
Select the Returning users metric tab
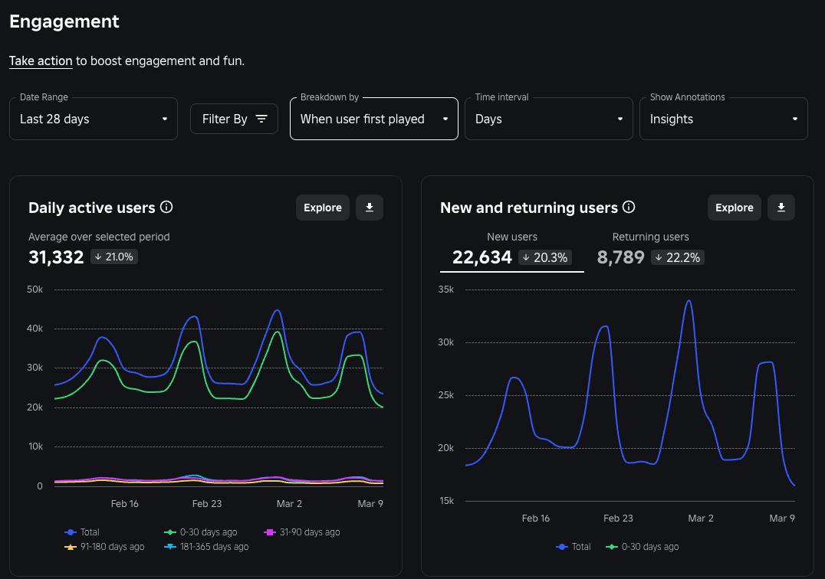point(650,249)
